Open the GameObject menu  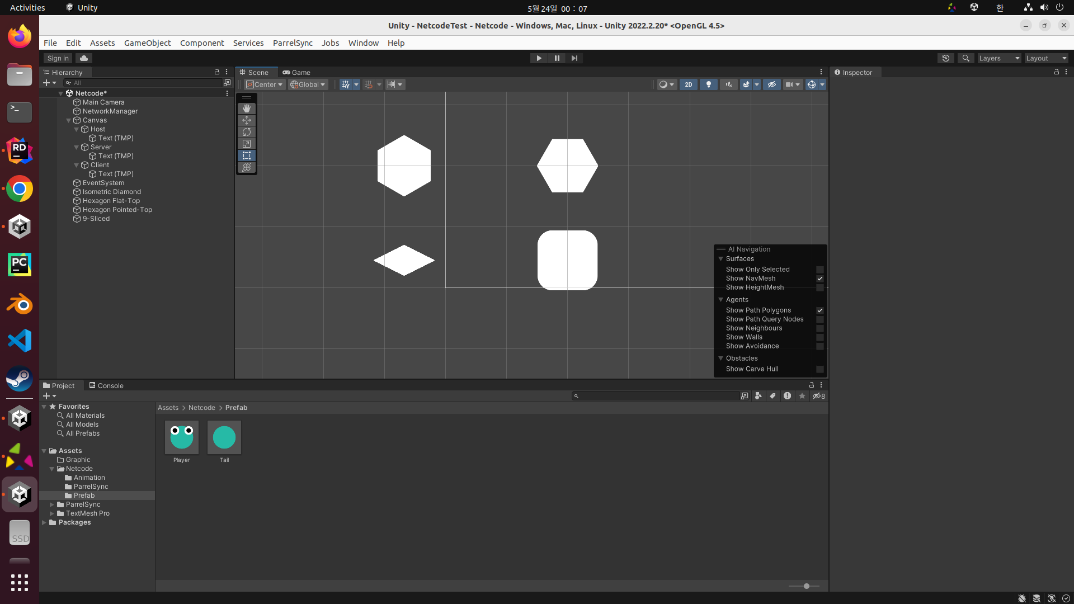click(x=147, y=43)
